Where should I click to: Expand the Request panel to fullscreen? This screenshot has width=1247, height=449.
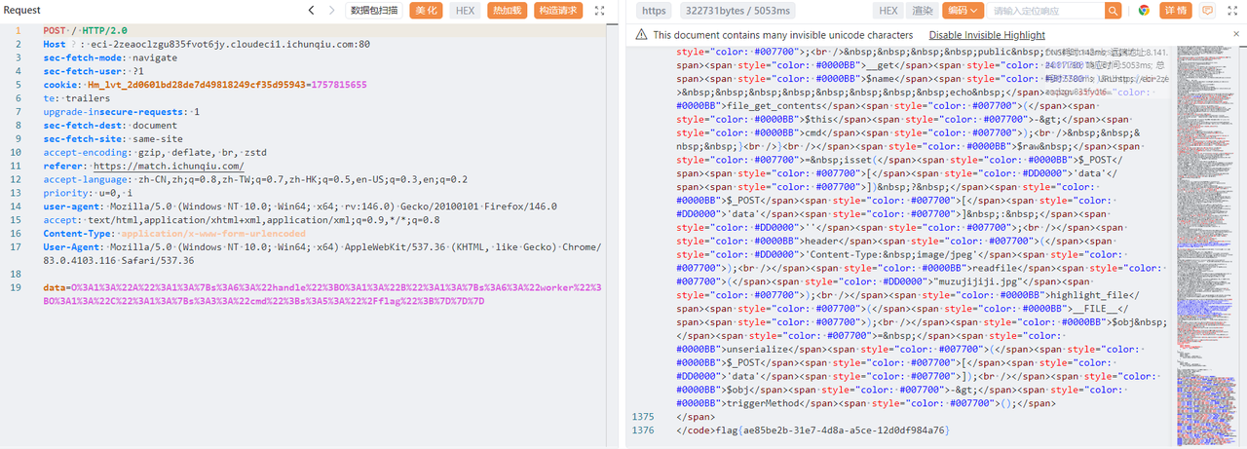click(599, 11)
